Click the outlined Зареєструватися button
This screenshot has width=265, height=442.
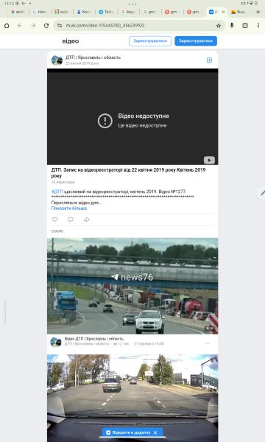tap(150, 41)
